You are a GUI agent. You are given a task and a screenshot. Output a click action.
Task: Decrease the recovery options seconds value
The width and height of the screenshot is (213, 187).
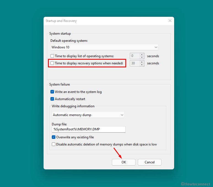click(x=142, y=65)
